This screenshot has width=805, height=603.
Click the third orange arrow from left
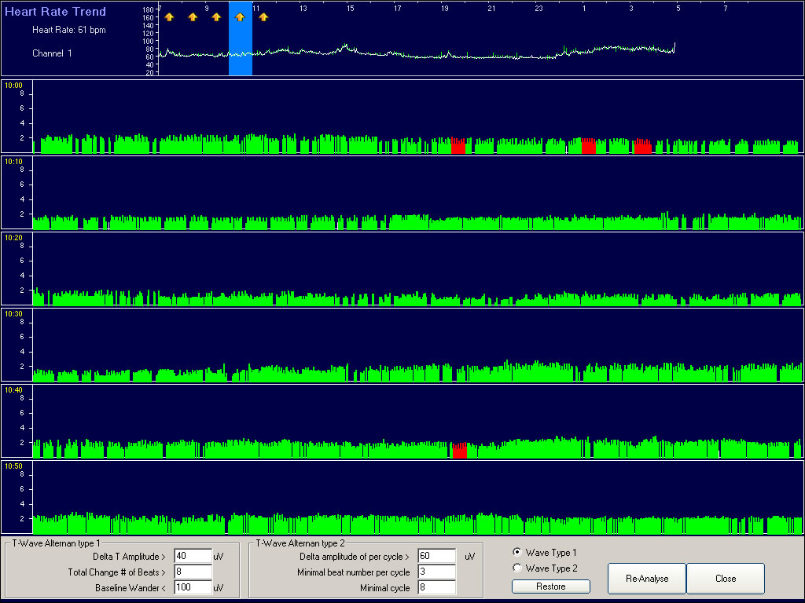coord(216,16)
